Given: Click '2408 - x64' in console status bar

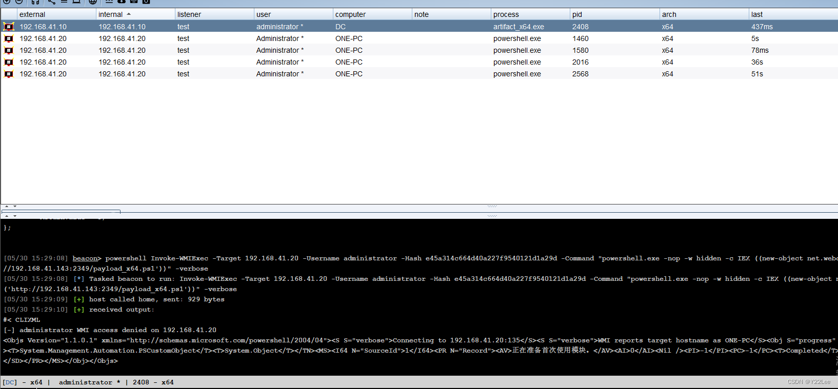Looking at the screenshot, I should coord(153,382).
